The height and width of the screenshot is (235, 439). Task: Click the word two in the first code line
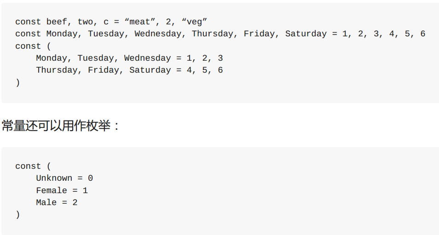pos(85,22)
